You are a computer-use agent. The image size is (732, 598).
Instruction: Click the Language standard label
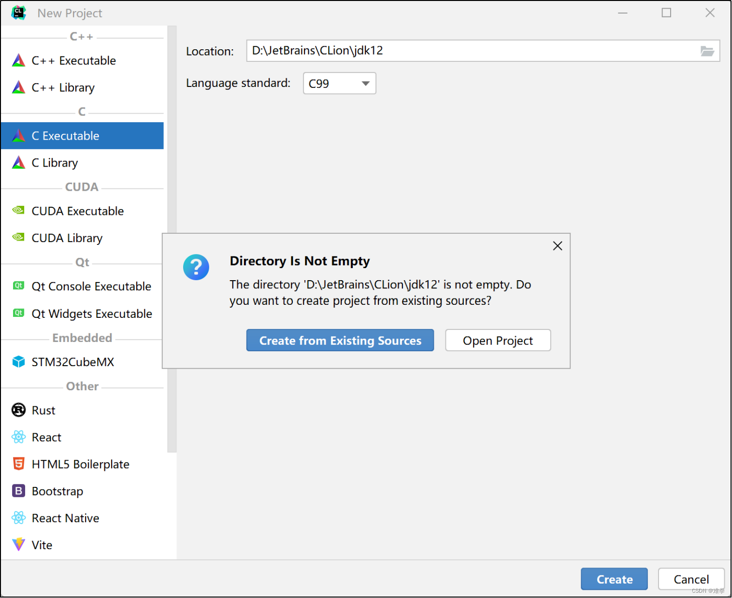coord(238,83)
